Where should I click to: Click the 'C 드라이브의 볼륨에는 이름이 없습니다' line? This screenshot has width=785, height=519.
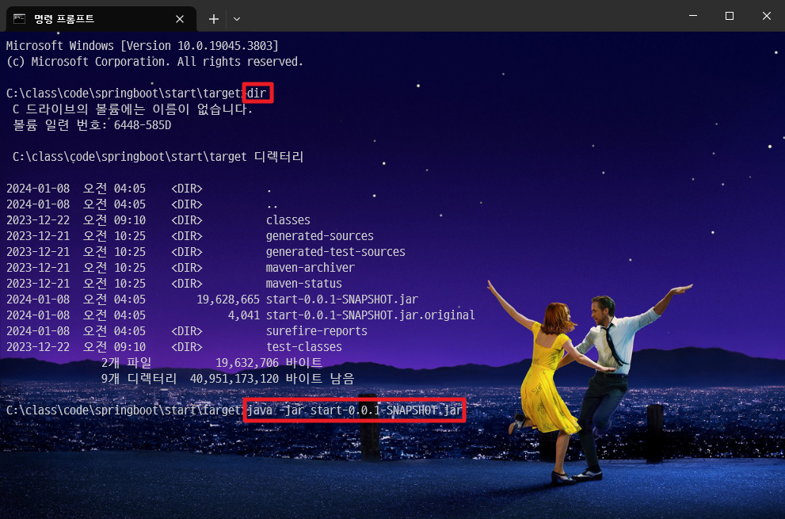(132, 109)
